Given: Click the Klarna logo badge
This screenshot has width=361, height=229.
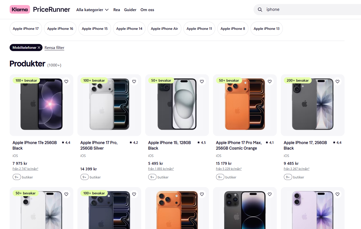Looking at the screenshot, I should point(20,9).
